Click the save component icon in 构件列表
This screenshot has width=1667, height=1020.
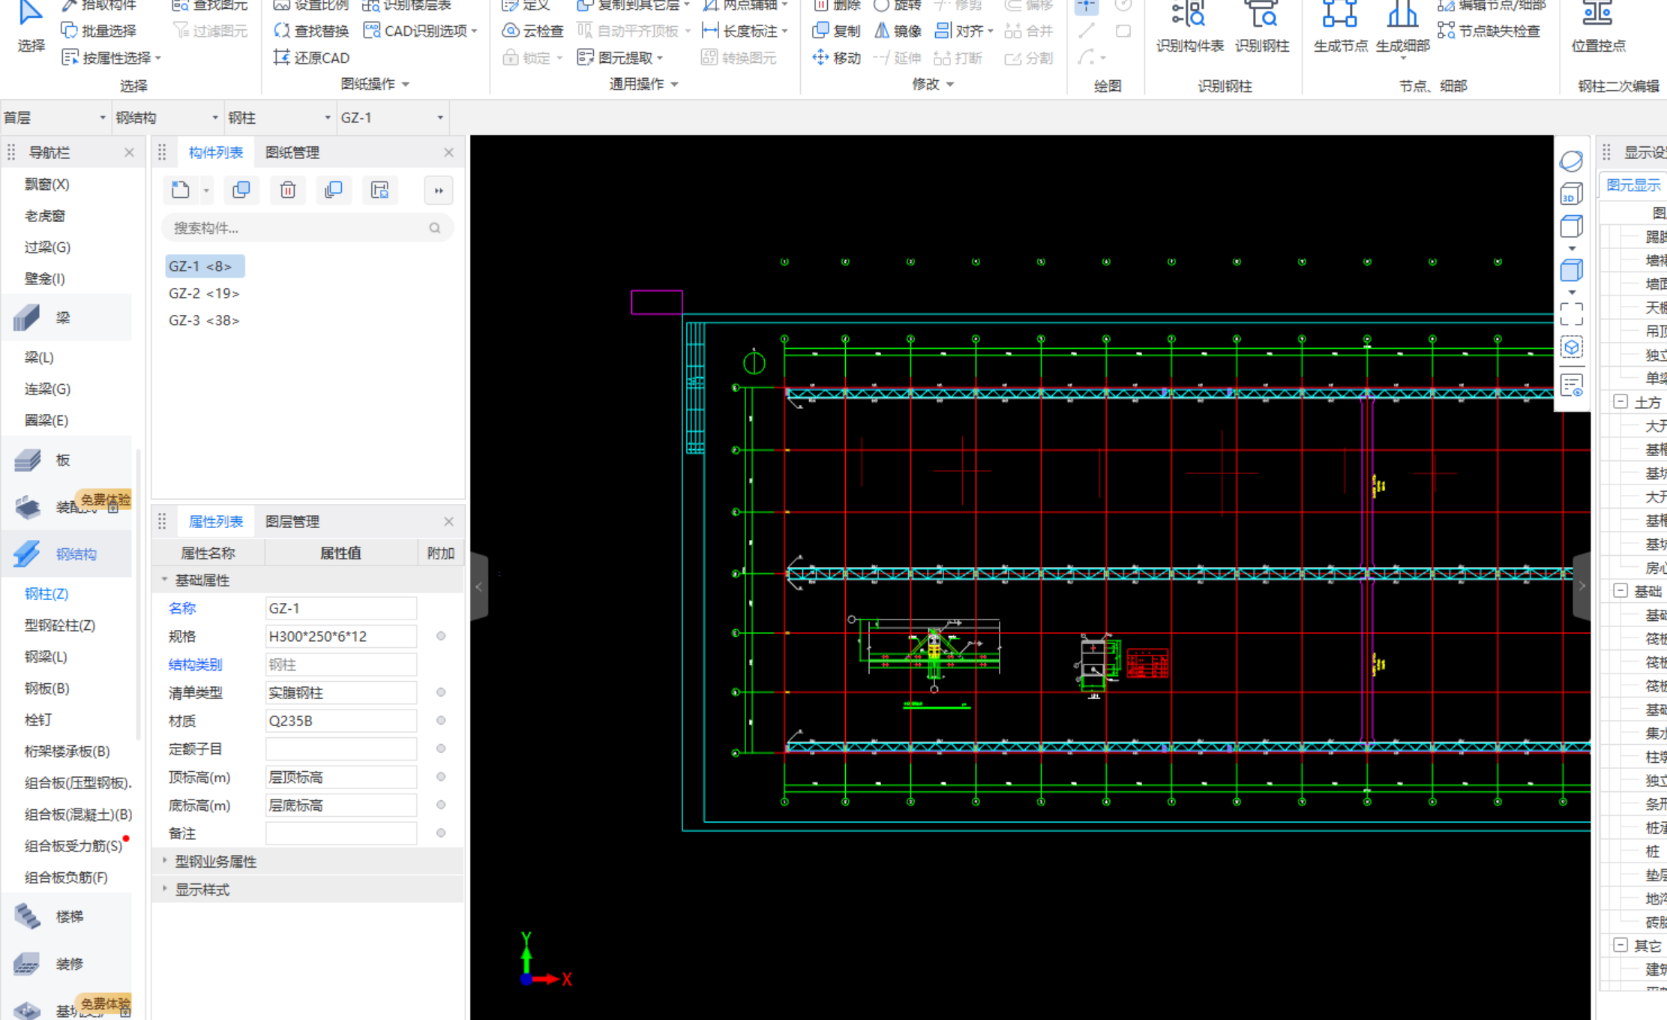click(x=380, y=190)
